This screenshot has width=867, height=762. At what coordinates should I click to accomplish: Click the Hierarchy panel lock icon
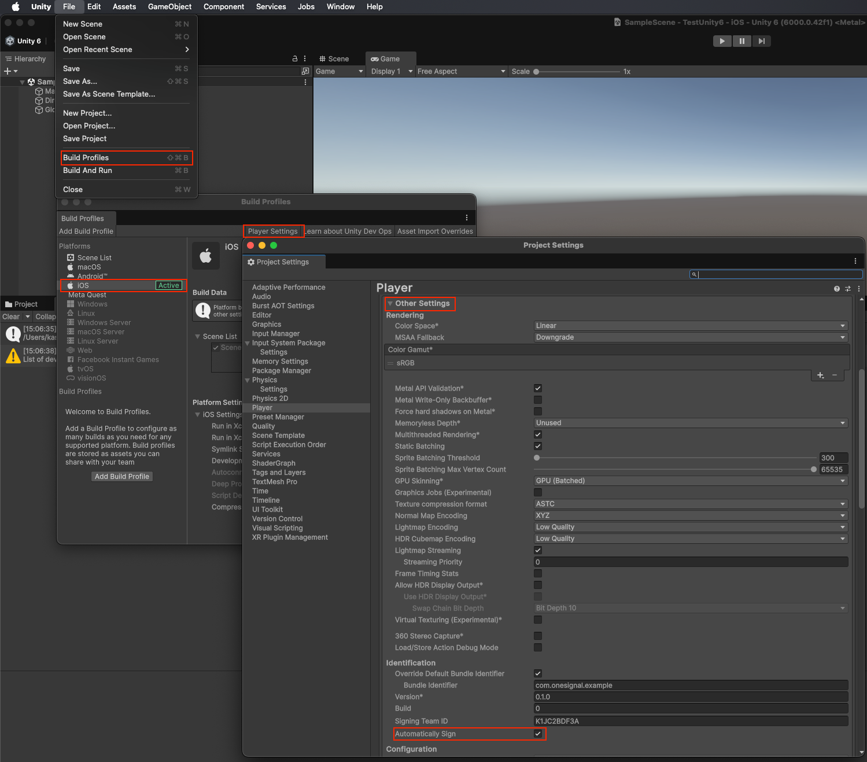tap(295, 58)
